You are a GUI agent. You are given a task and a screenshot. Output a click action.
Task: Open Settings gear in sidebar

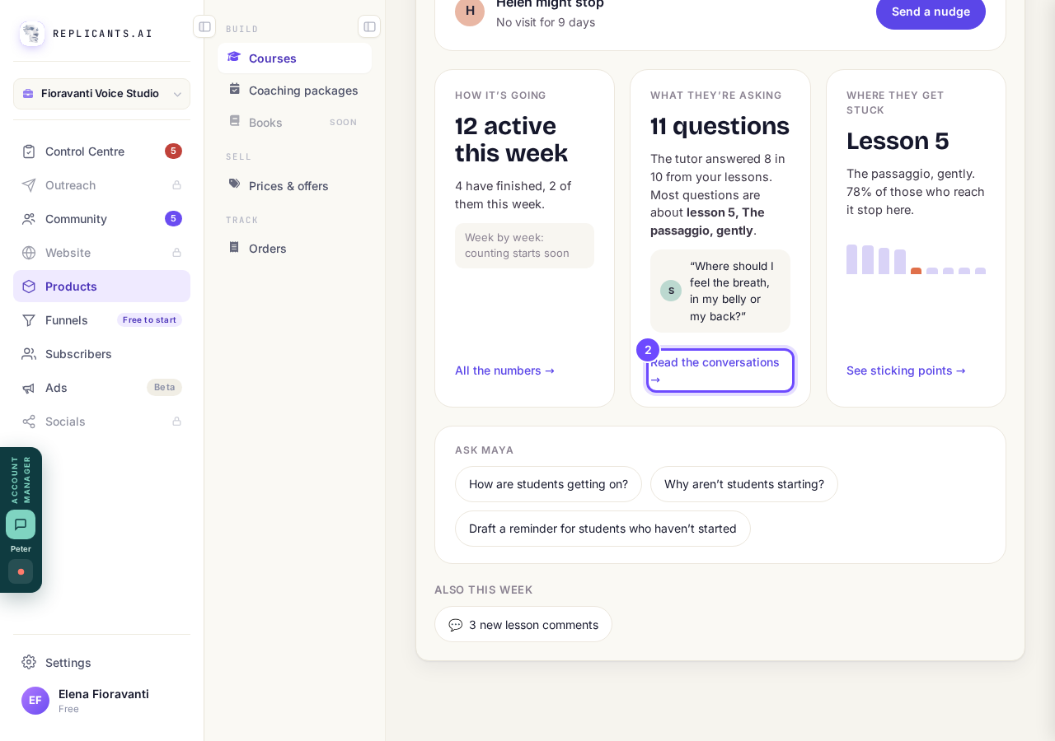click(x=29, y=662)
